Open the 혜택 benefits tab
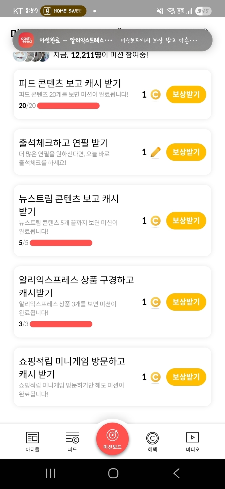225x489 pixels. [152, 441]
